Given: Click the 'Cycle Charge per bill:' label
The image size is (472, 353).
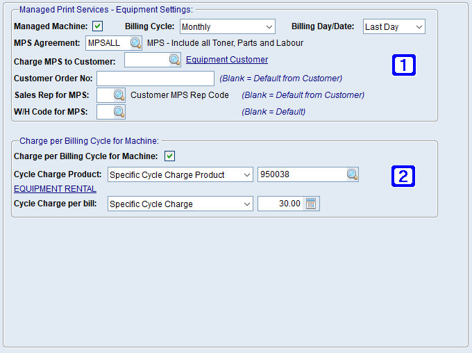Looking at the screenshot, I should click(x=56, y=204).
